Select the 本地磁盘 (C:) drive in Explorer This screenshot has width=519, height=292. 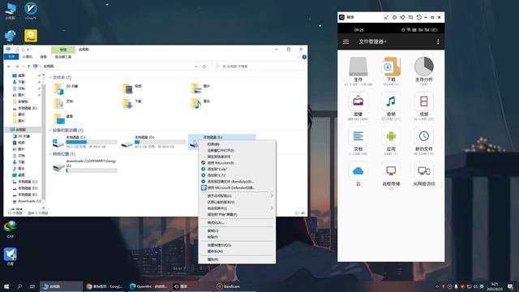84,142
